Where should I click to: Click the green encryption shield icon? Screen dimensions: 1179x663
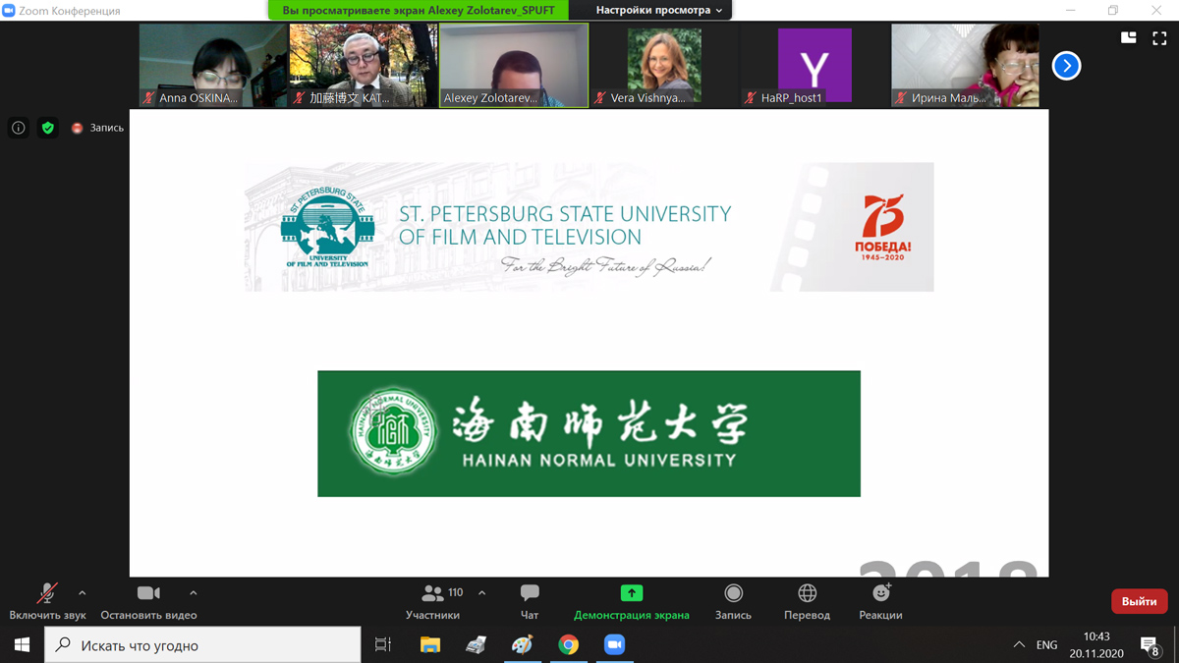click(47, 128)
